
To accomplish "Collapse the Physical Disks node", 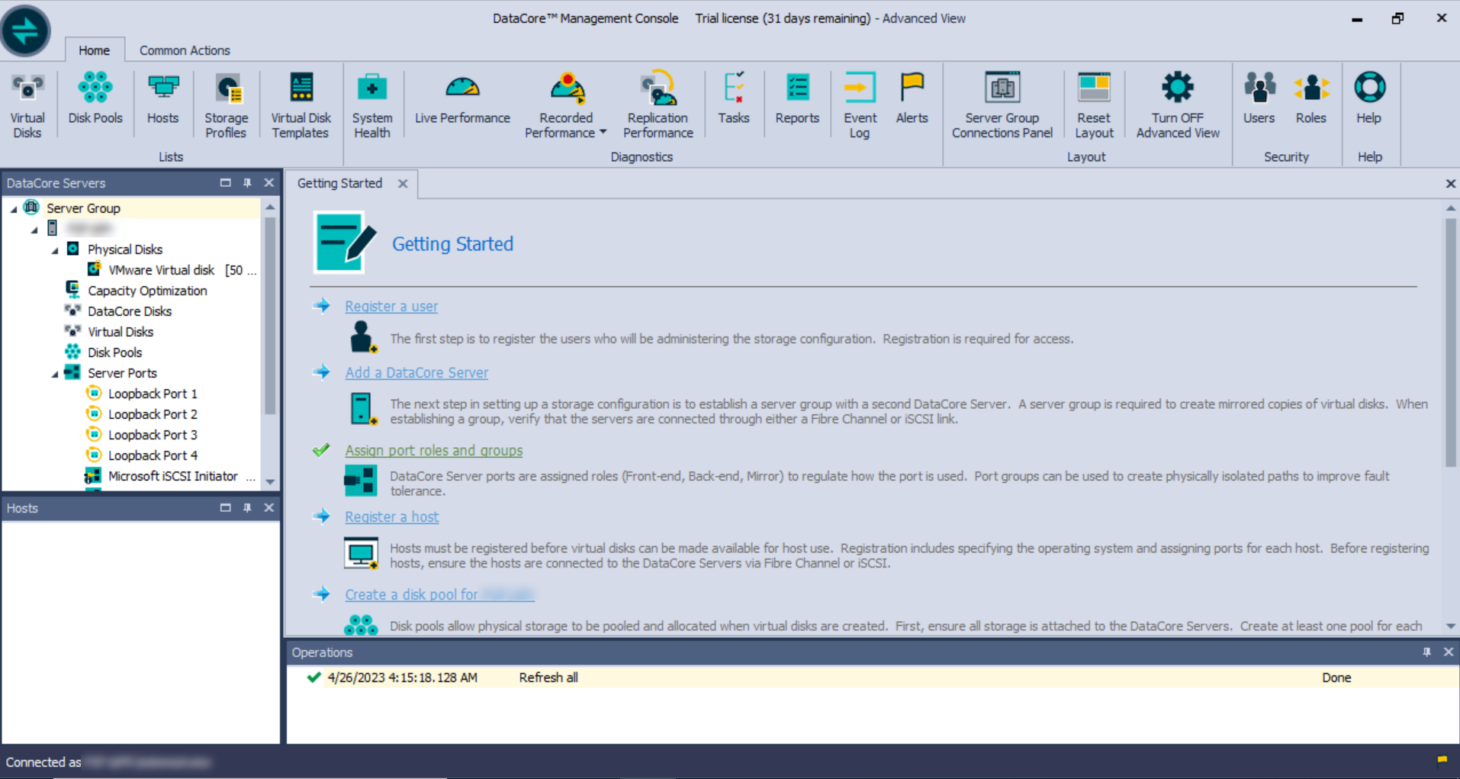I will (53, 249).
